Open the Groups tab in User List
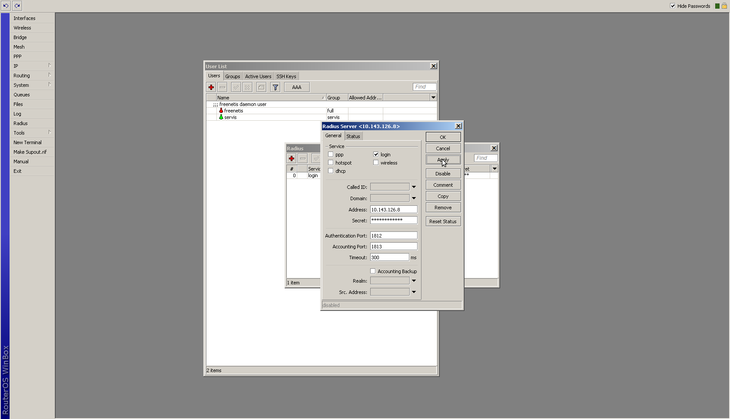 pos(232,76)
